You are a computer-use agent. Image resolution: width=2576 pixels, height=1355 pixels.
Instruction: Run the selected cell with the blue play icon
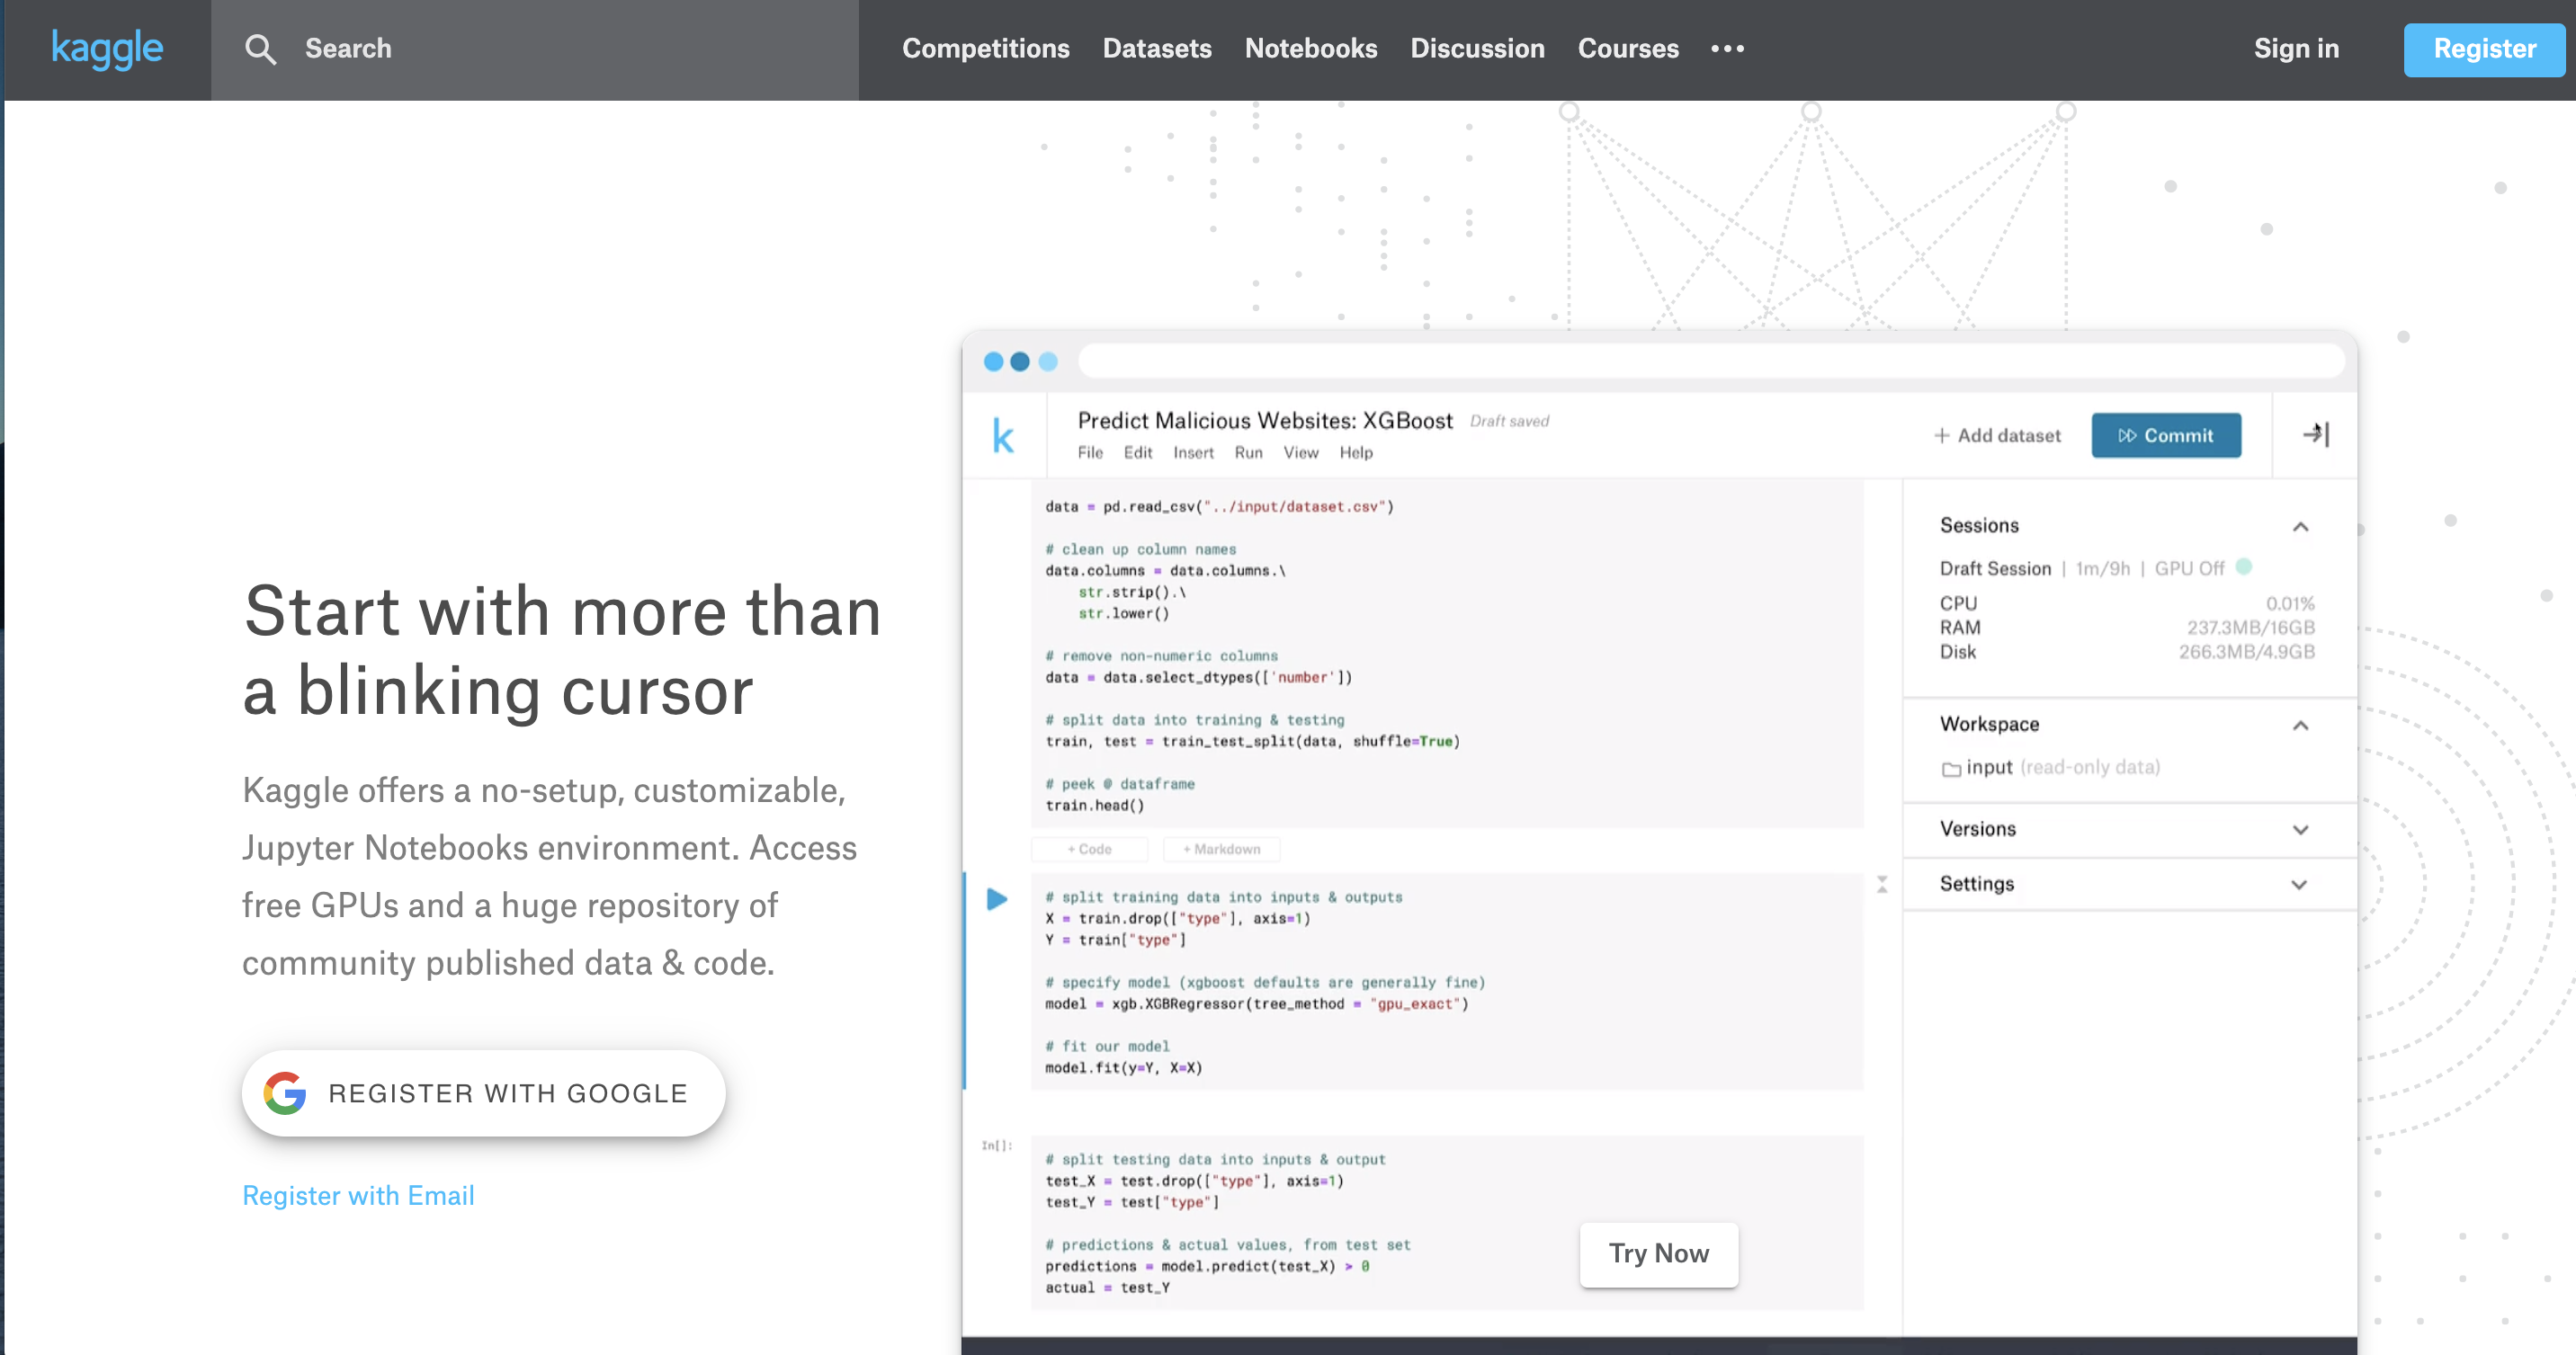[996, 899]
